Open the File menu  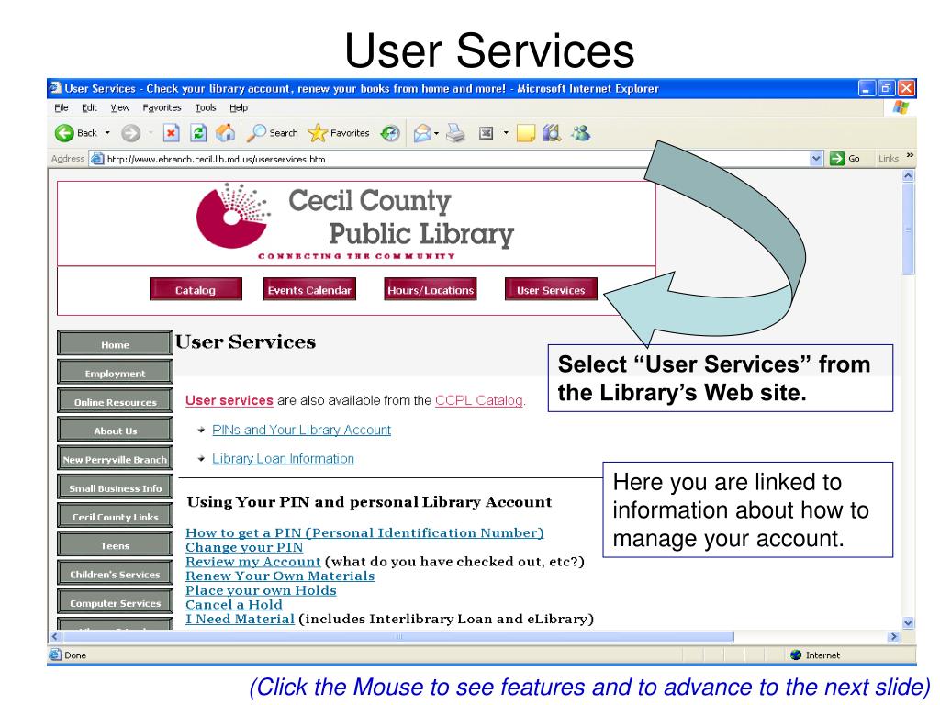pyautogui.click(x=62, y=108)
